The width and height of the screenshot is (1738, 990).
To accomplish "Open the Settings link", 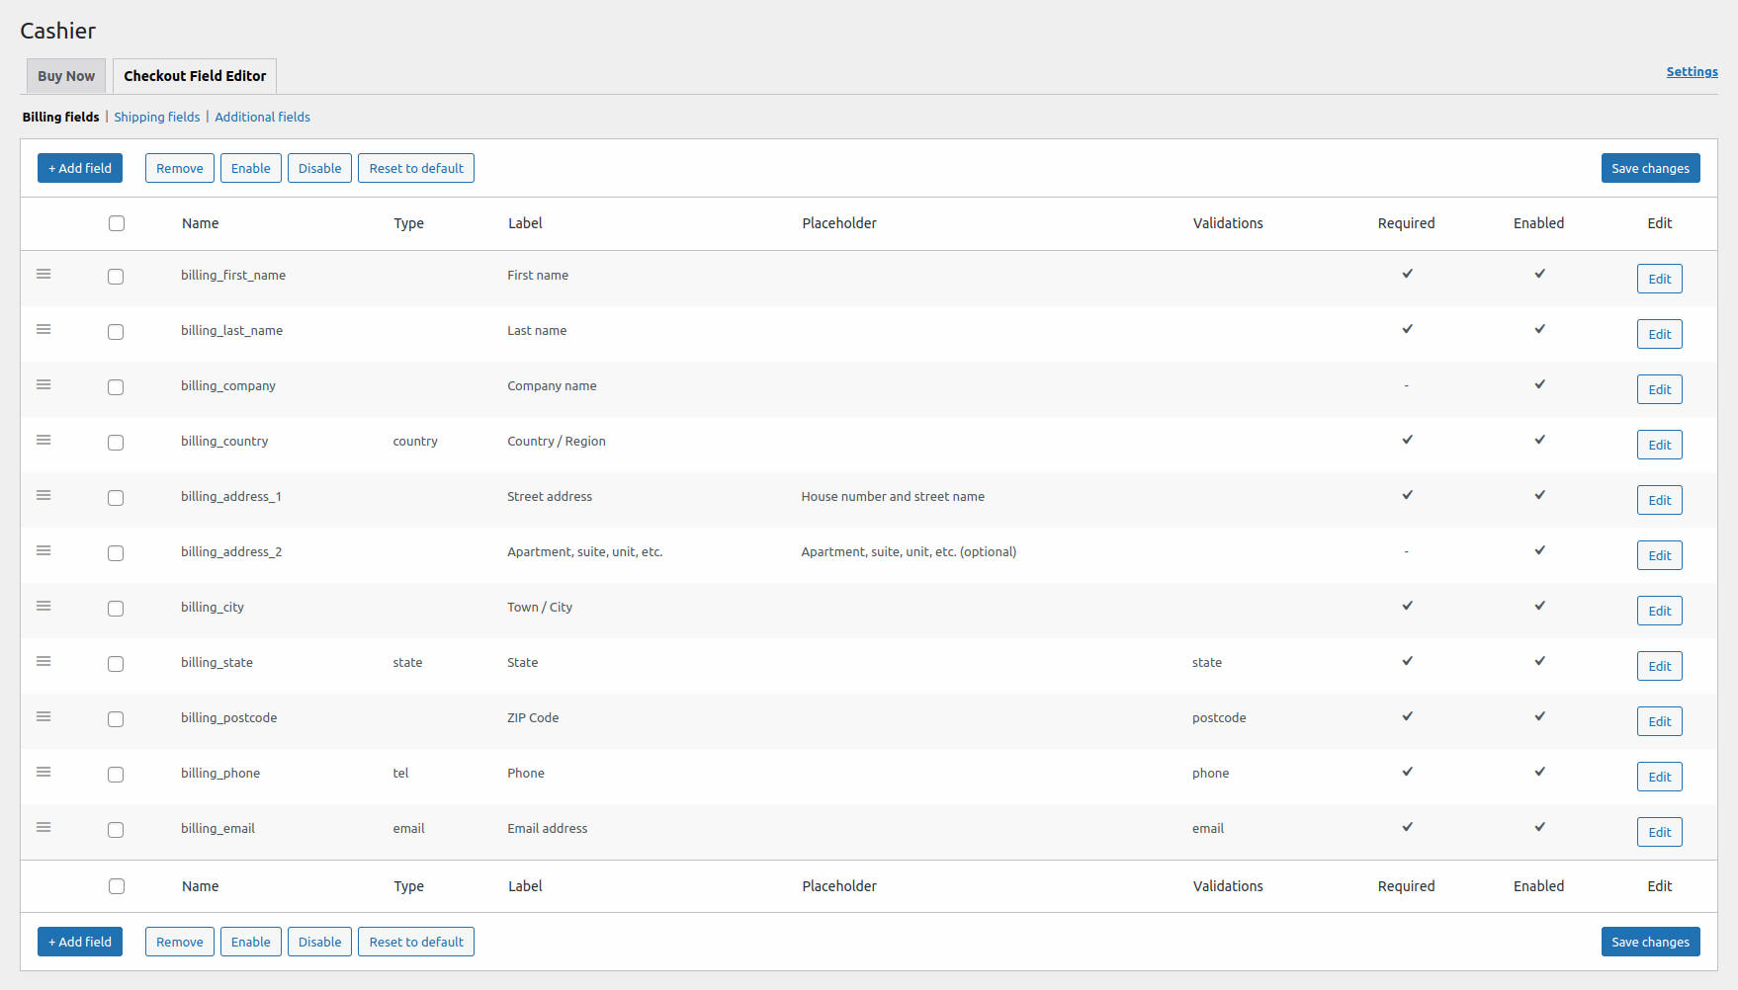I will [x=1692, y=71].
